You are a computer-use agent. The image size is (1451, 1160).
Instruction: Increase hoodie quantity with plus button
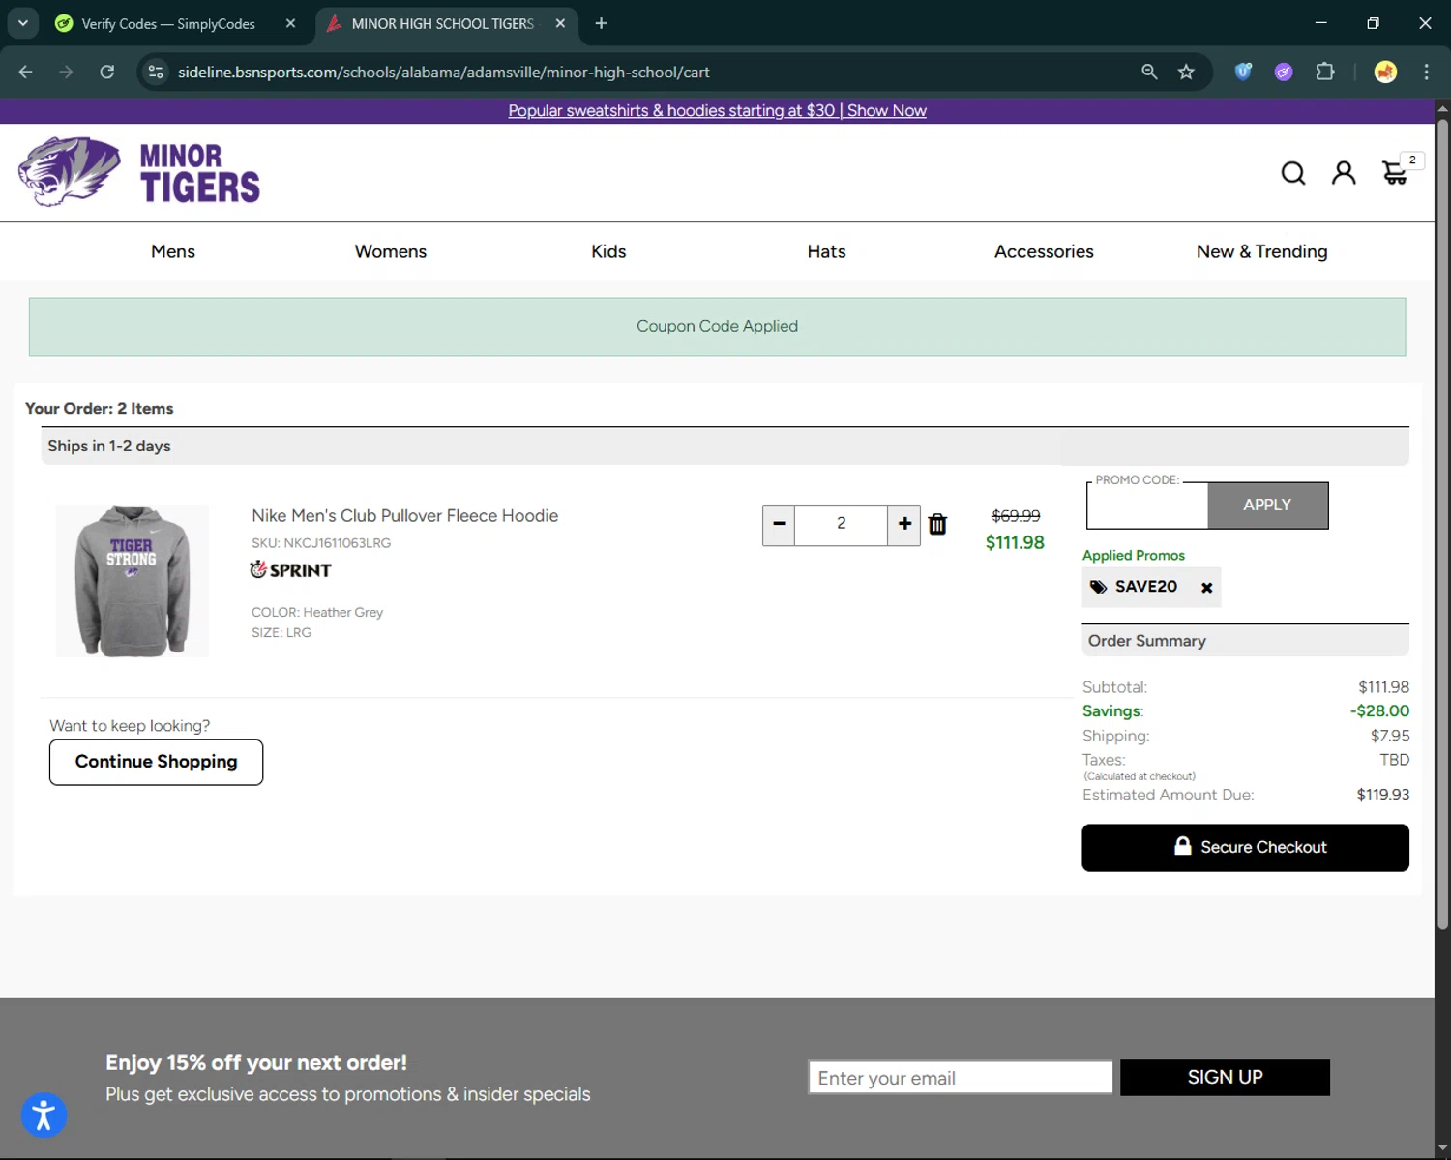[x=904, y=524]
